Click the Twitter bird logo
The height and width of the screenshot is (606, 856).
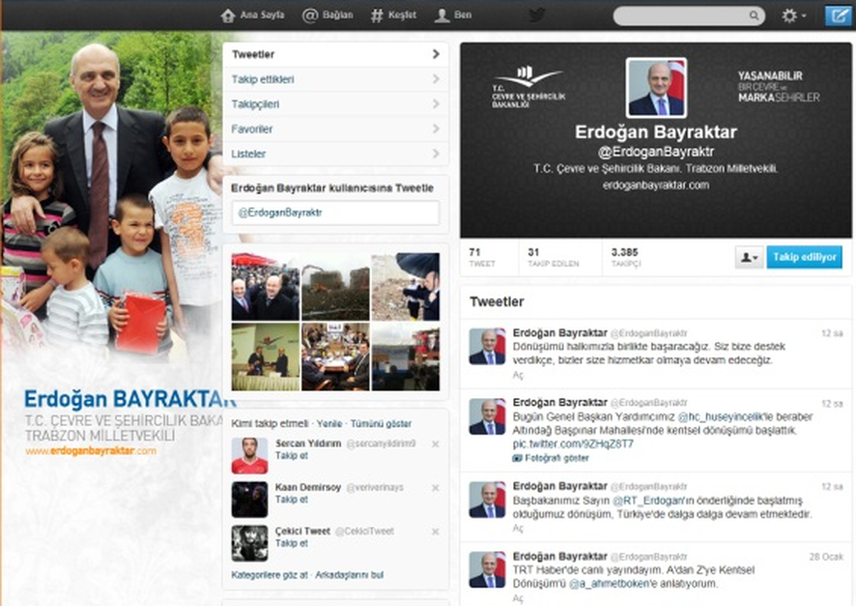click(536, 15)
